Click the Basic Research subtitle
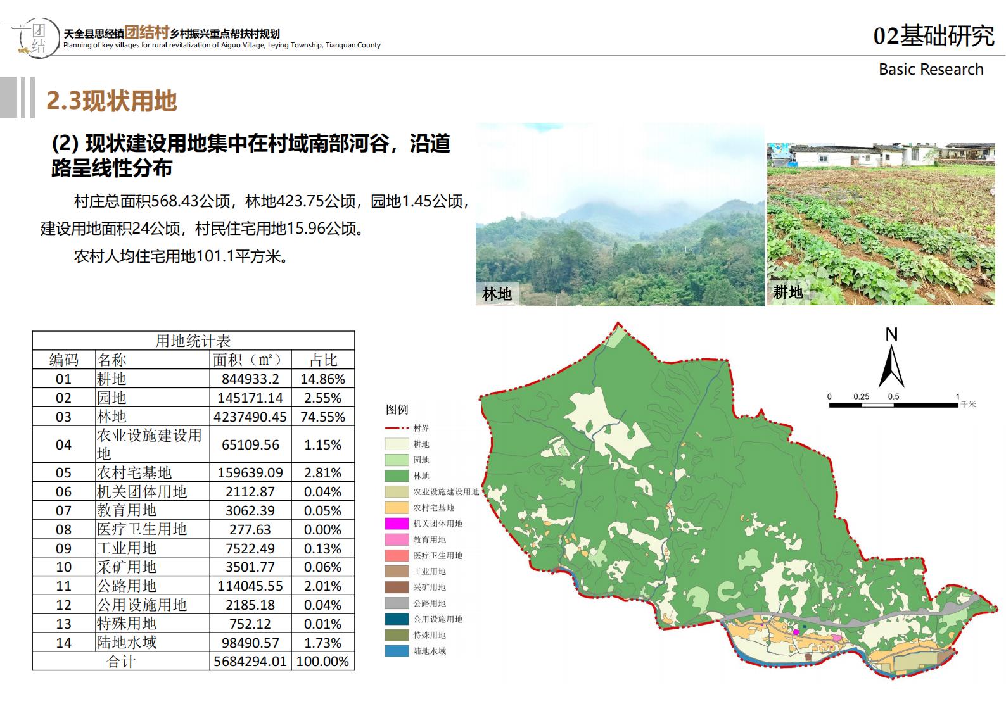 (931, 69)
